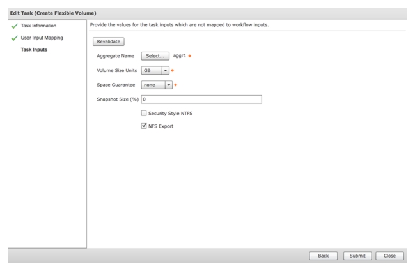Focus the Snapshot Size (%) field
This screenshot has height=271, width=415.
click(x=201, y=99)
